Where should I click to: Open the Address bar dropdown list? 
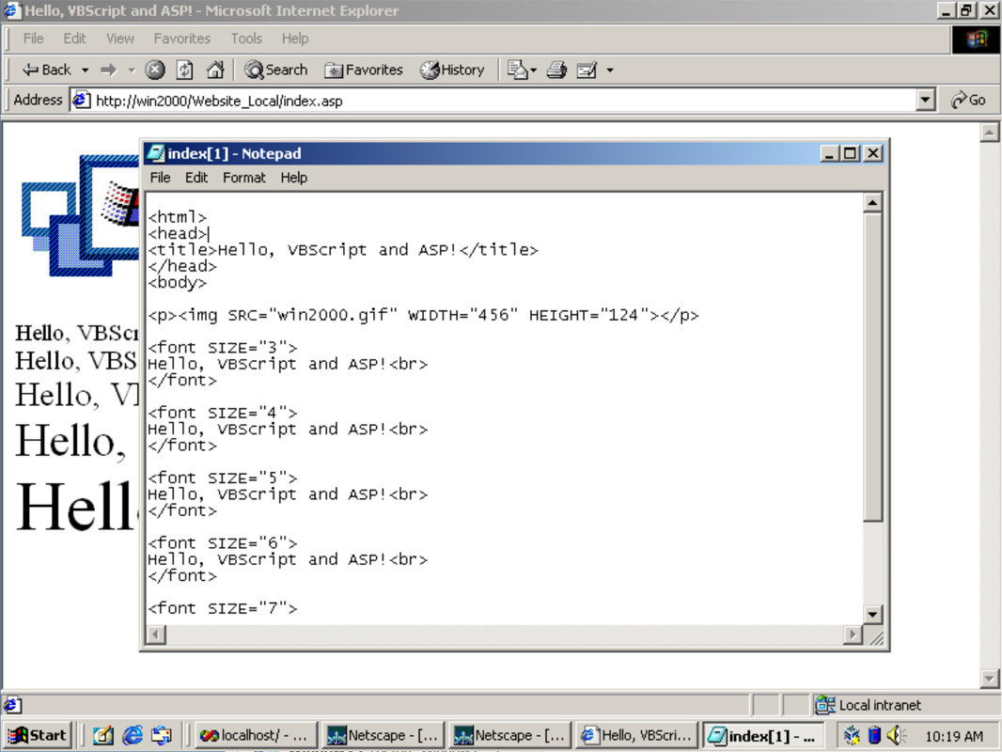(926, 100)
